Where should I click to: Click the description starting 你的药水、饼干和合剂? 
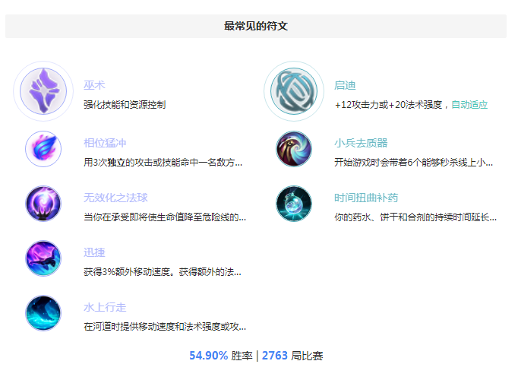click(415, 217)
